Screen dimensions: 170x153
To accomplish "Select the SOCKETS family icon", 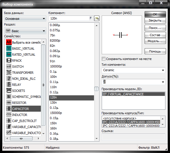I will [x=9, y=91].
